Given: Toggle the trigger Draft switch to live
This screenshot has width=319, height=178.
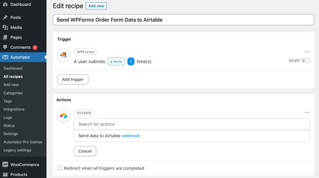Looking at the screenshot, I should (305, 61).
